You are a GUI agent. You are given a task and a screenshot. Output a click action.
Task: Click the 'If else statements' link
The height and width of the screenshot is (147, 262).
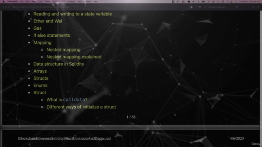coord(52,36)
